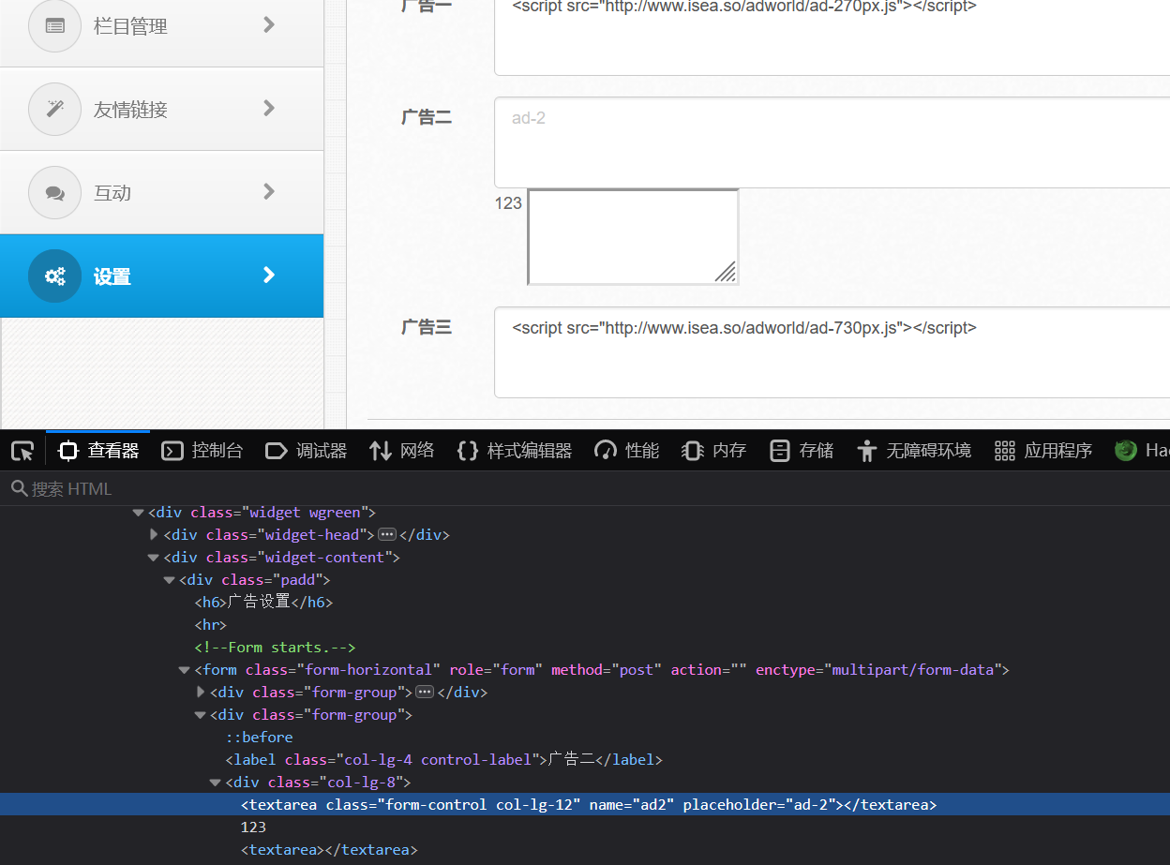The width and height of the screenshot is (1170, 865).
Task: Click the resize grip of small textarea
Action: pyautogui.click(x=726, y=272)
